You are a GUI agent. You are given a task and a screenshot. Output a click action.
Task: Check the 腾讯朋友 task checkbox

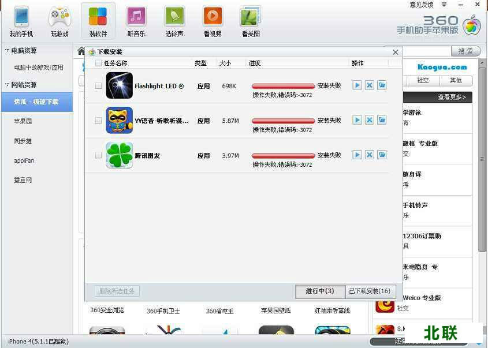[97, 155]
